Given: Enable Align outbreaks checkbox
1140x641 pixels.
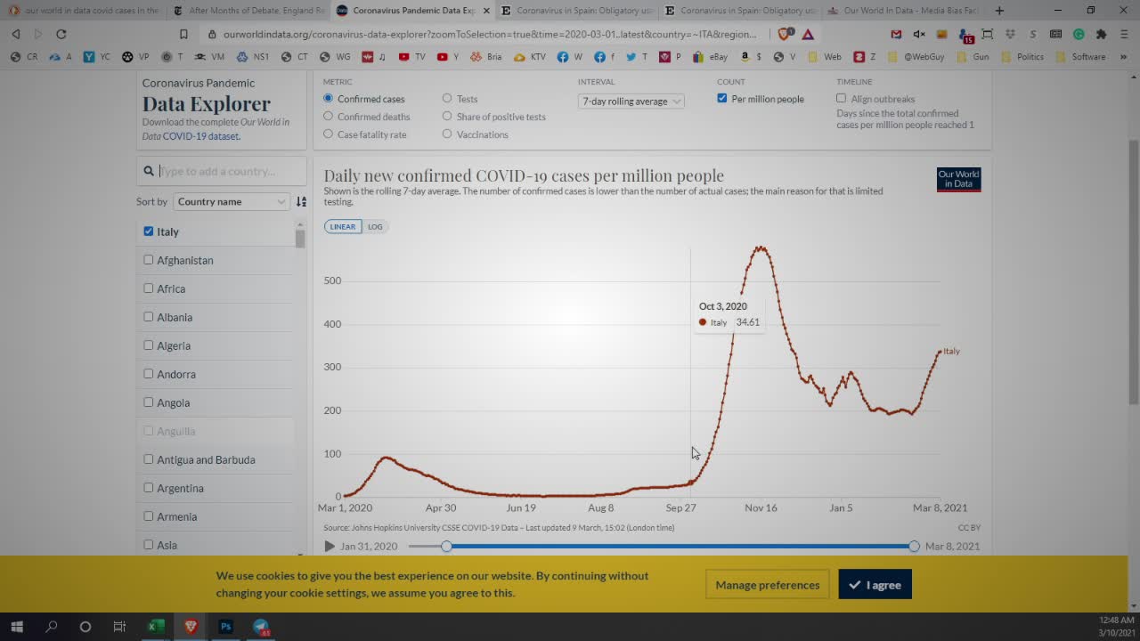Looking at the screenshot, I should (841, 98).
